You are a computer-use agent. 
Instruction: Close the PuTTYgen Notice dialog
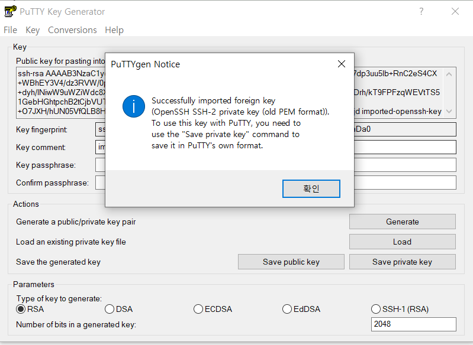(x=341, y=64)
